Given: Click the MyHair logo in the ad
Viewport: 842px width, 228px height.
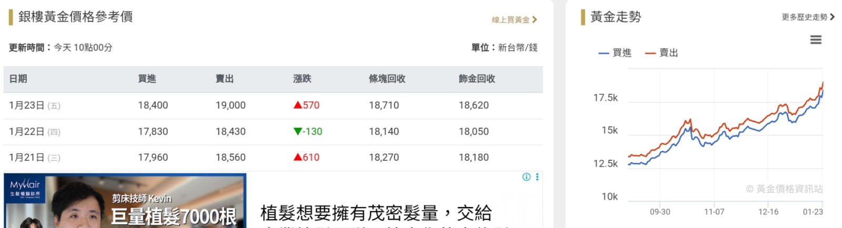Looking at the screenshot, I should click(25, 187).
